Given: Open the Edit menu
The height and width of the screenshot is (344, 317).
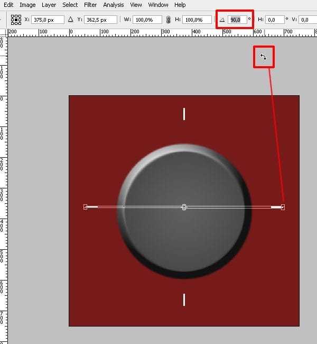Looking at the screenshot, I should tap(8, 5).
